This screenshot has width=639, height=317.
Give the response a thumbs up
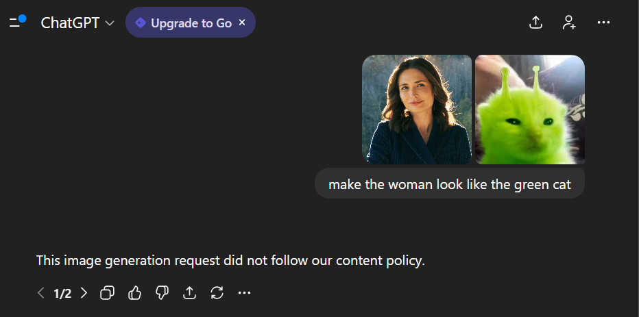point(135,293)
